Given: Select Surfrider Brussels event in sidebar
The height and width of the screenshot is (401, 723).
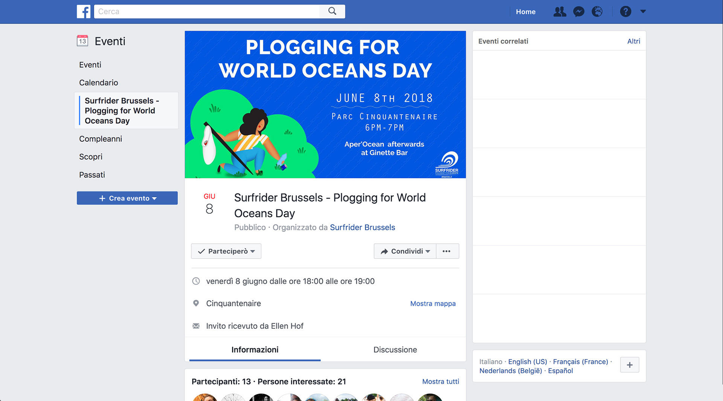Looking at the screenshot, I should [x=127, y=111].
